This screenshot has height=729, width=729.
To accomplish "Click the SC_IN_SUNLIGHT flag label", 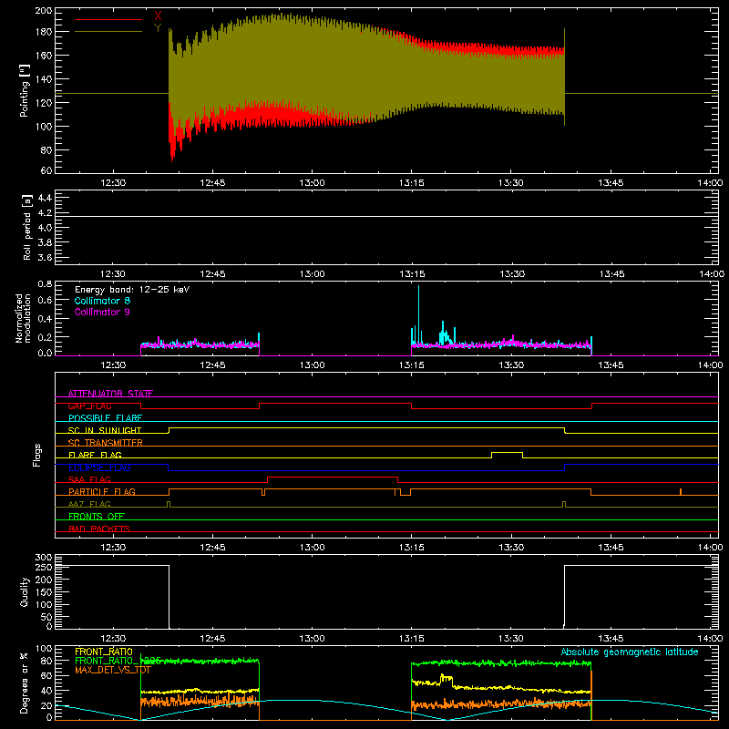I will [105, 430].
